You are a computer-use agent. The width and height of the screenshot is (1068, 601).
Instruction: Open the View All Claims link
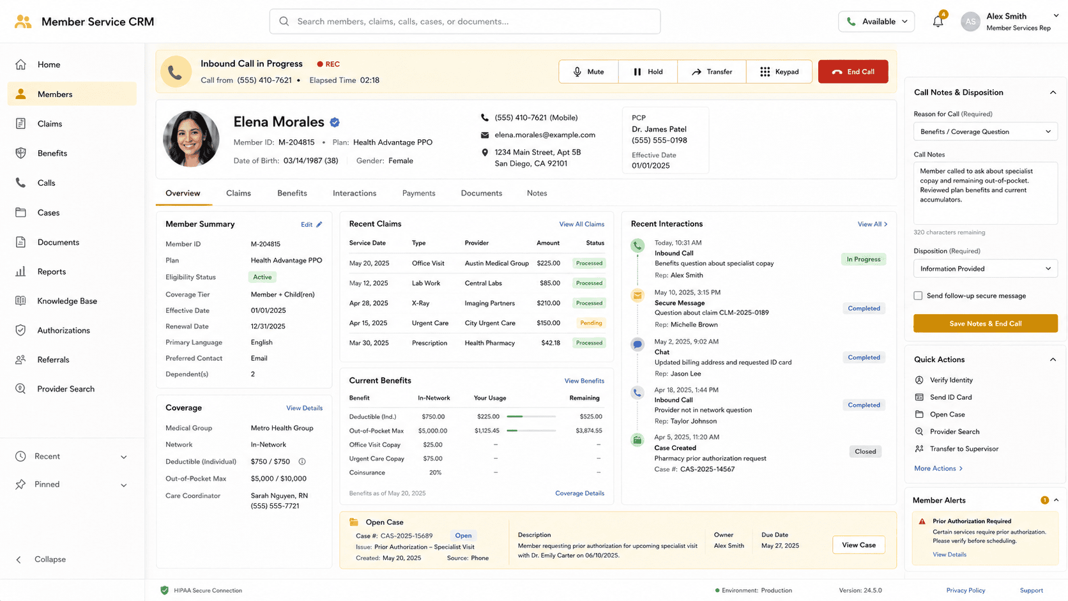[581, 224]
